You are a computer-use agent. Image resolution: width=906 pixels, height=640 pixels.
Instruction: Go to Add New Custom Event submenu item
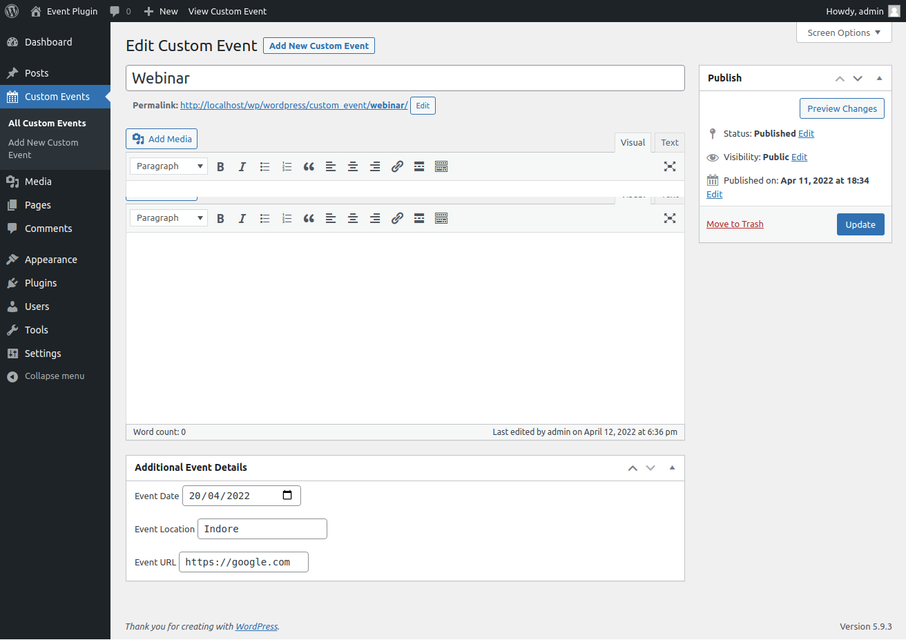[55, 148]
